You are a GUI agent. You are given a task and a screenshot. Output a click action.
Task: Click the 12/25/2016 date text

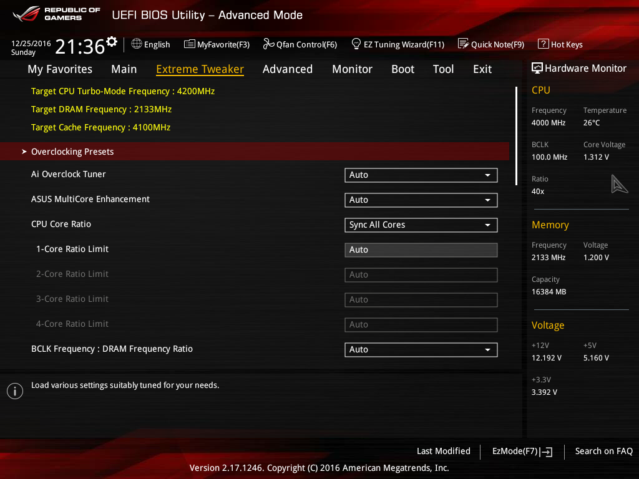pyautogui.click(x=31, y=43)
